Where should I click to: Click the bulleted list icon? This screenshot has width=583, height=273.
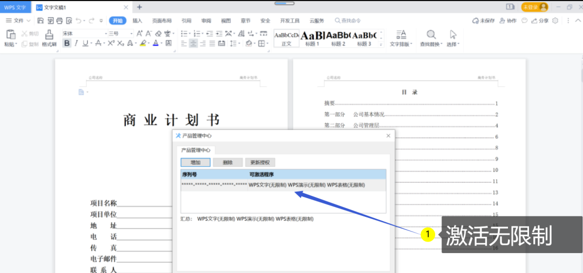click(x=184, y=33)
